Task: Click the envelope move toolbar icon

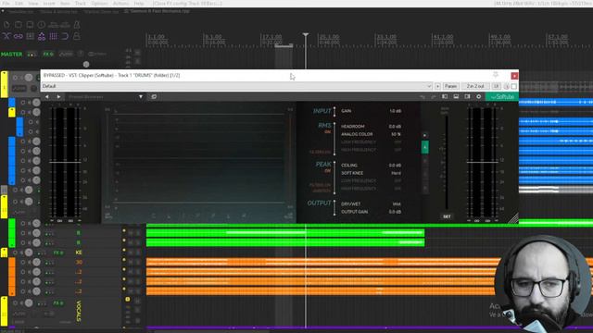Action: 42,36
